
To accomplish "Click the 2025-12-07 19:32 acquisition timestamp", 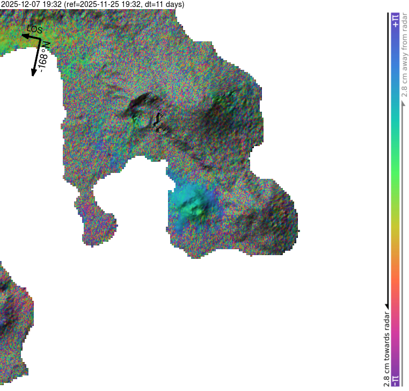I will click(31, 4).
